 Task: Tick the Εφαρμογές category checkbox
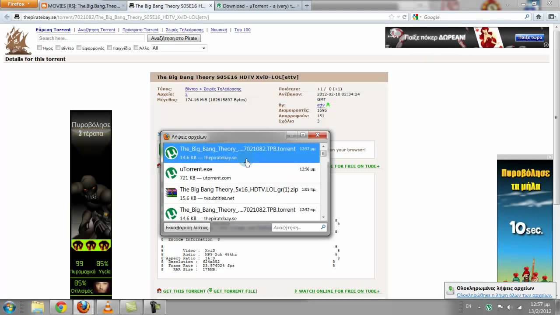point(79,48)
